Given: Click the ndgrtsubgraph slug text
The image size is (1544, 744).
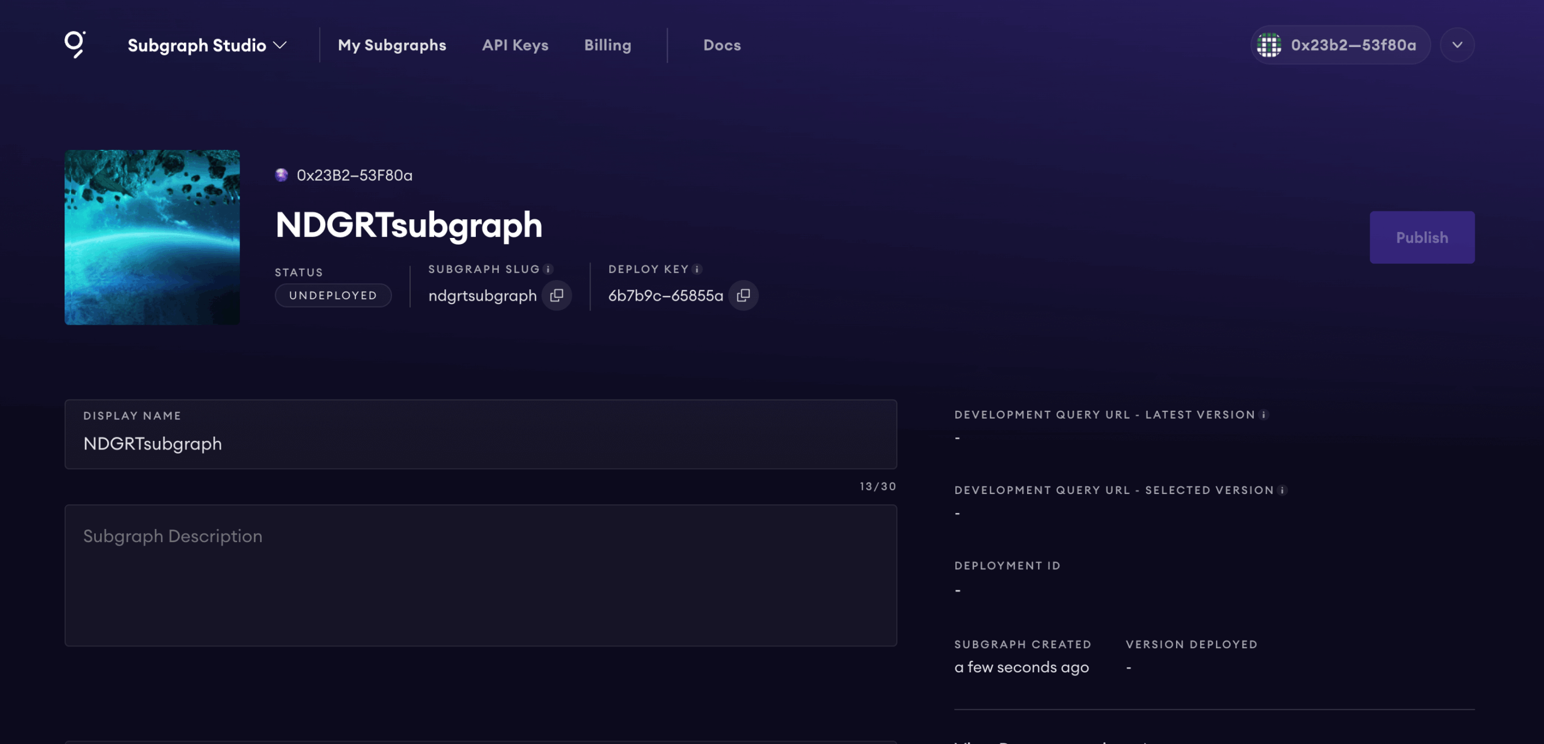Looking at the screenshot, I should point(482,296).
